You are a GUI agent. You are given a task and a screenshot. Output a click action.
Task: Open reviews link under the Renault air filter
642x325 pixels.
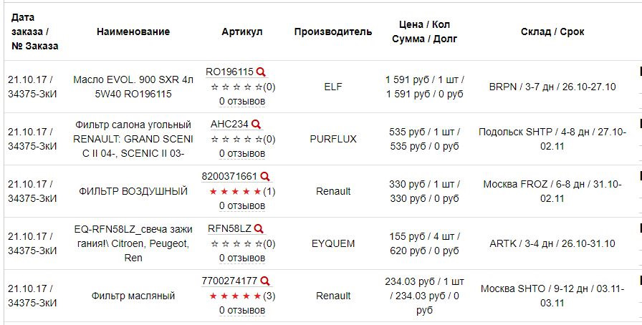[x=242, y=206]
